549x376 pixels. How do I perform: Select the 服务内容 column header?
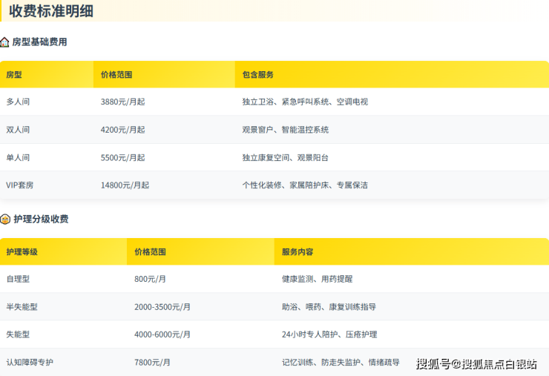297,252
